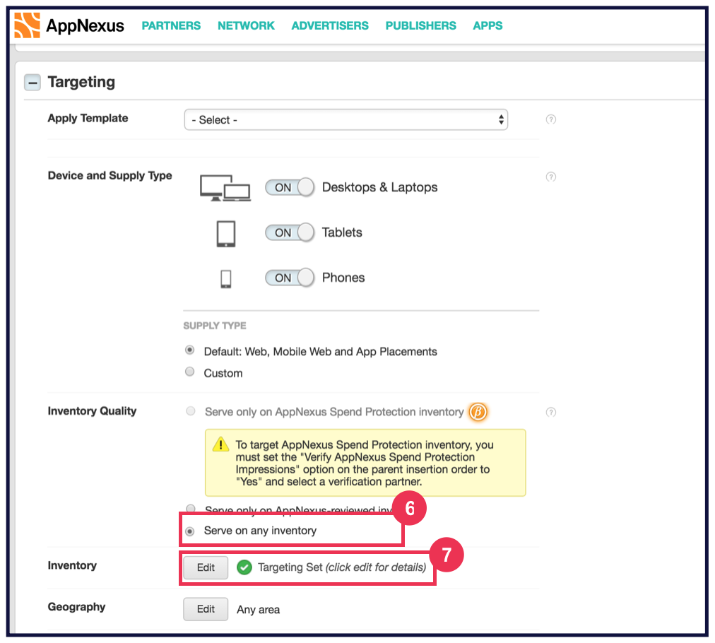Click the AppNexus logo
Screen dimensions: 715x643
click(x=69, y=25)
